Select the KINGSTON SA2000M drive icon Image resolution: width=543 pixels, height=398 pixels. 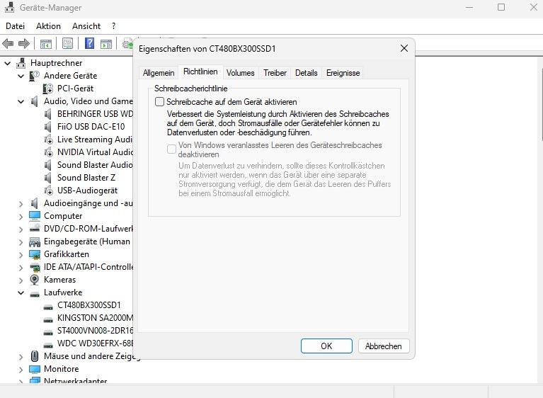(x=48, y=319)
